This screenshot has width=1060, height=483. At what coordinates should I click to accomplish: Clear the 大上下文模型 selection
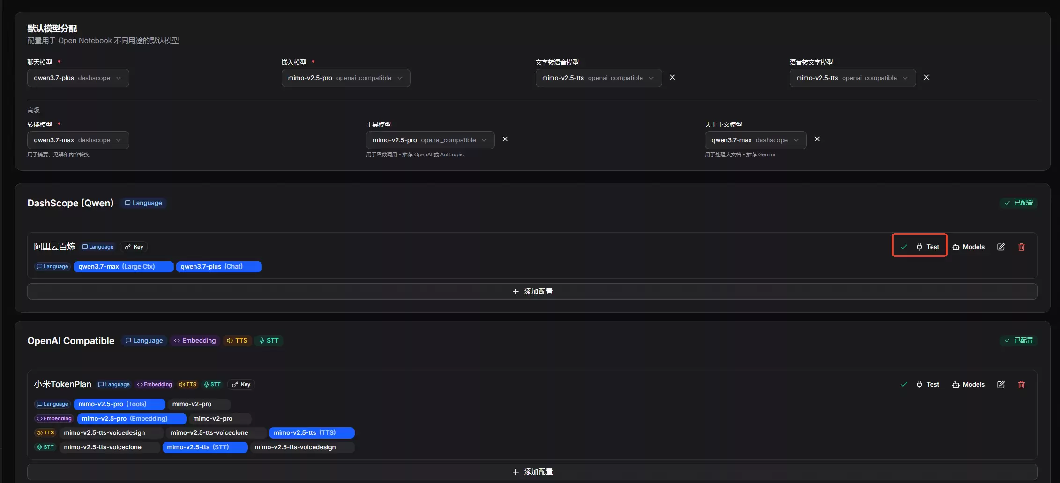pyautogui.click(x=817, y=139)
